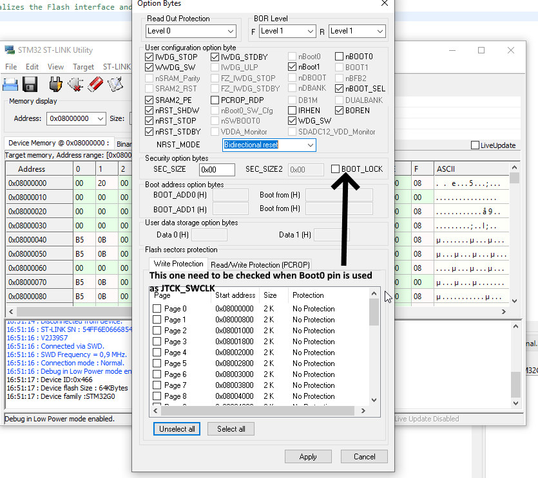The image size is (538, 478).
Task: Click the 0x08000040 address row
Action: tap(39, 240)
